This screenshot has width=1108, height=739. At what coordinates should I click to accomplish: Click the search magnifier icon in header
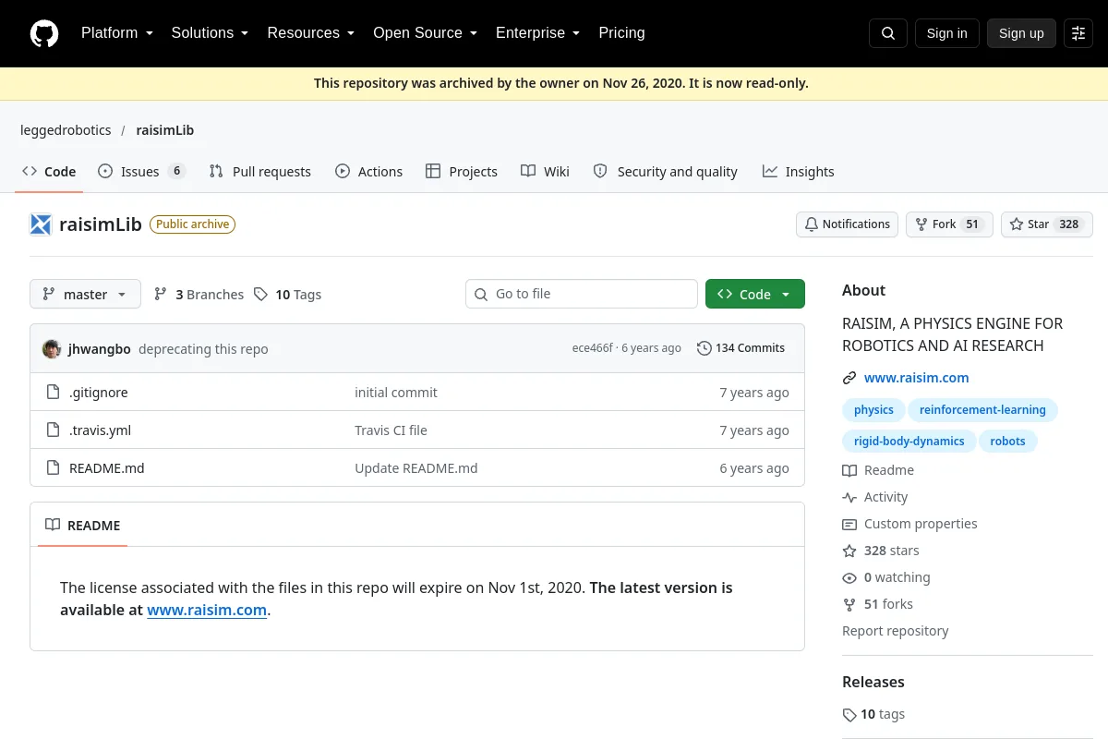(888, 33)
